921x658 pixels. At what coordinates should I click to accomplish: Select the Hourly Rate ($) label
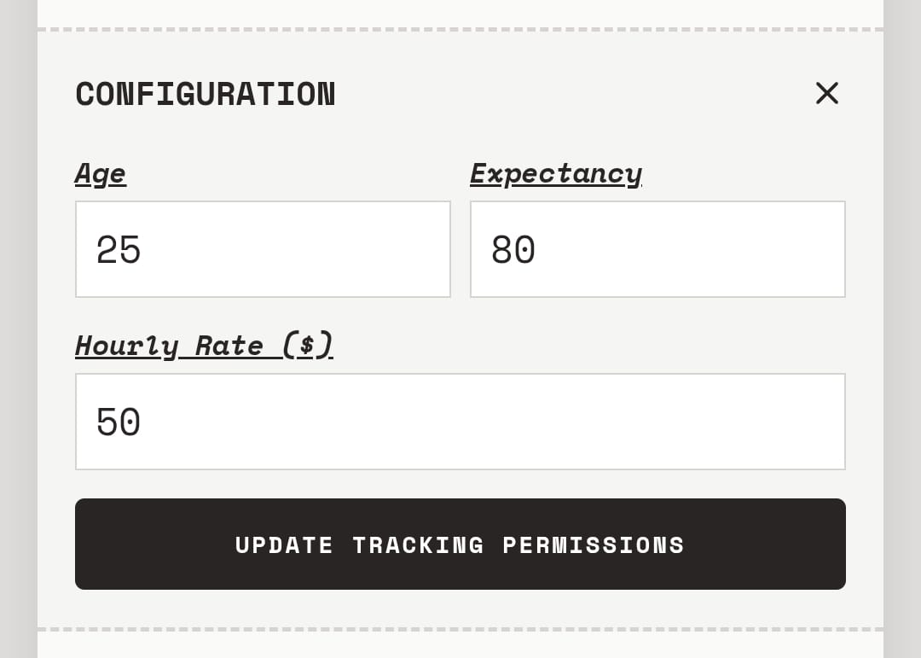(x=204, y=346)
